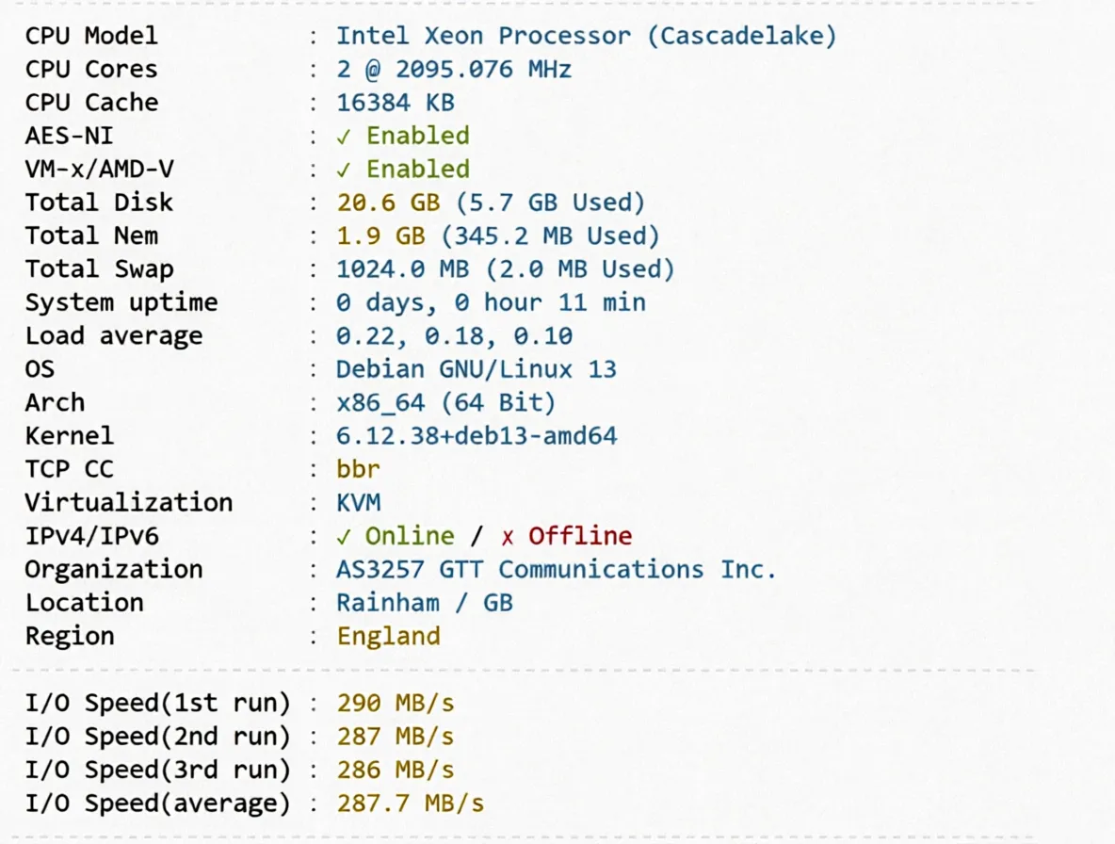Click the 'Location' label
The height and width of the screenshot is (844, 1115).
[84, 602]
